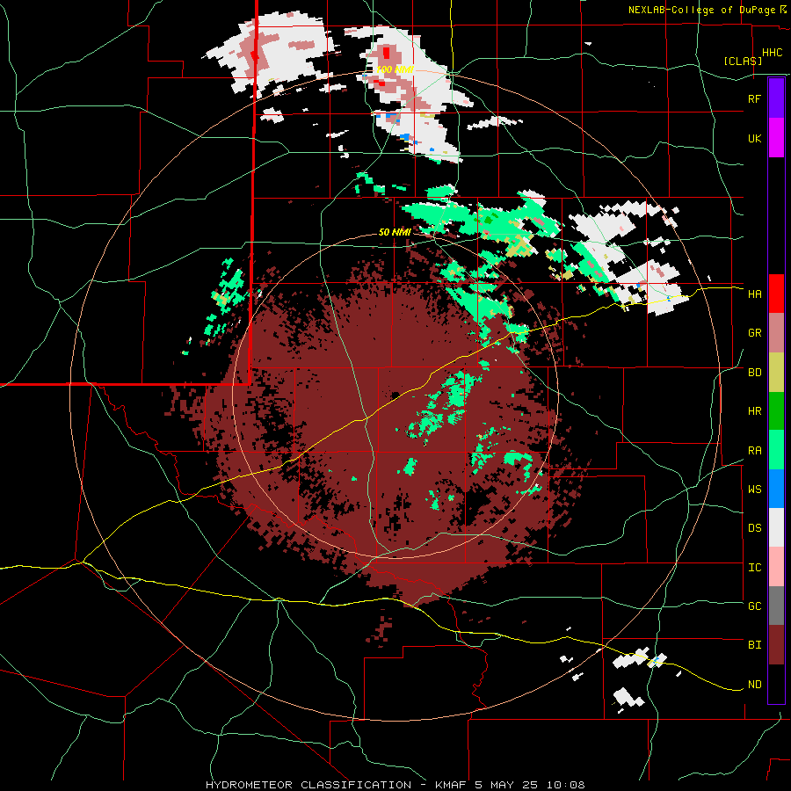Viewport: 791px width, 791px height.
Task: Click the UK legend label
Action: coord(754,138)
